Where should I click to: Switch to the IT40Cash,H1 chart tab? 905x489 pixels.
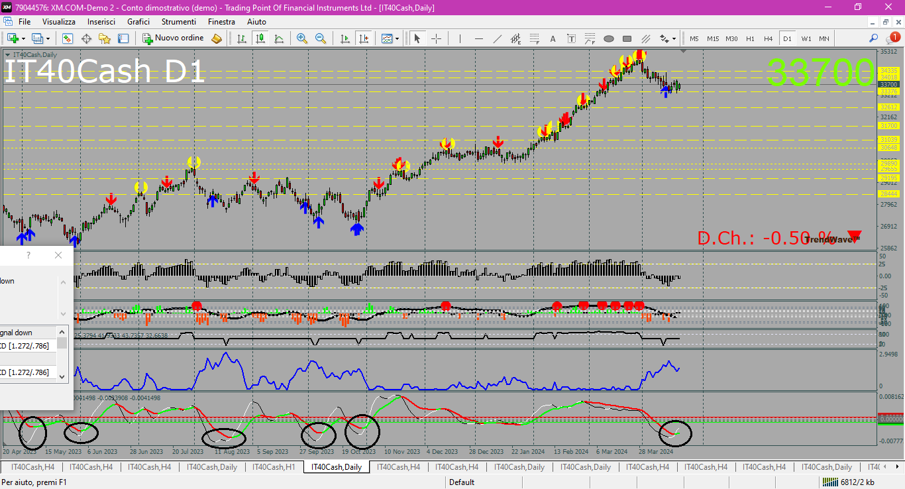click(274, 467)
